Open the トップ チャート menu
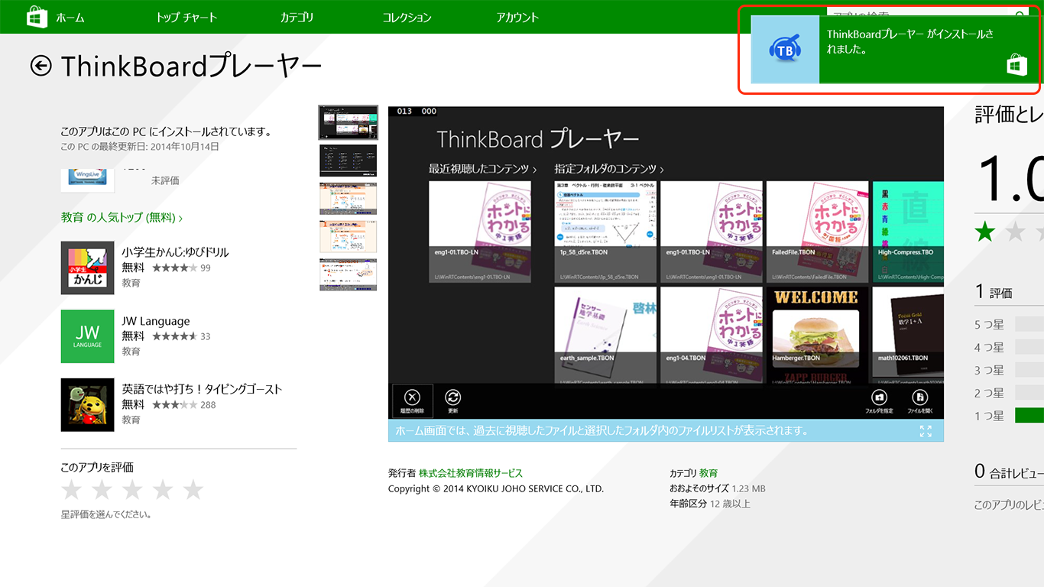Viewport: 1044px width, 587px height. (186, 18)
